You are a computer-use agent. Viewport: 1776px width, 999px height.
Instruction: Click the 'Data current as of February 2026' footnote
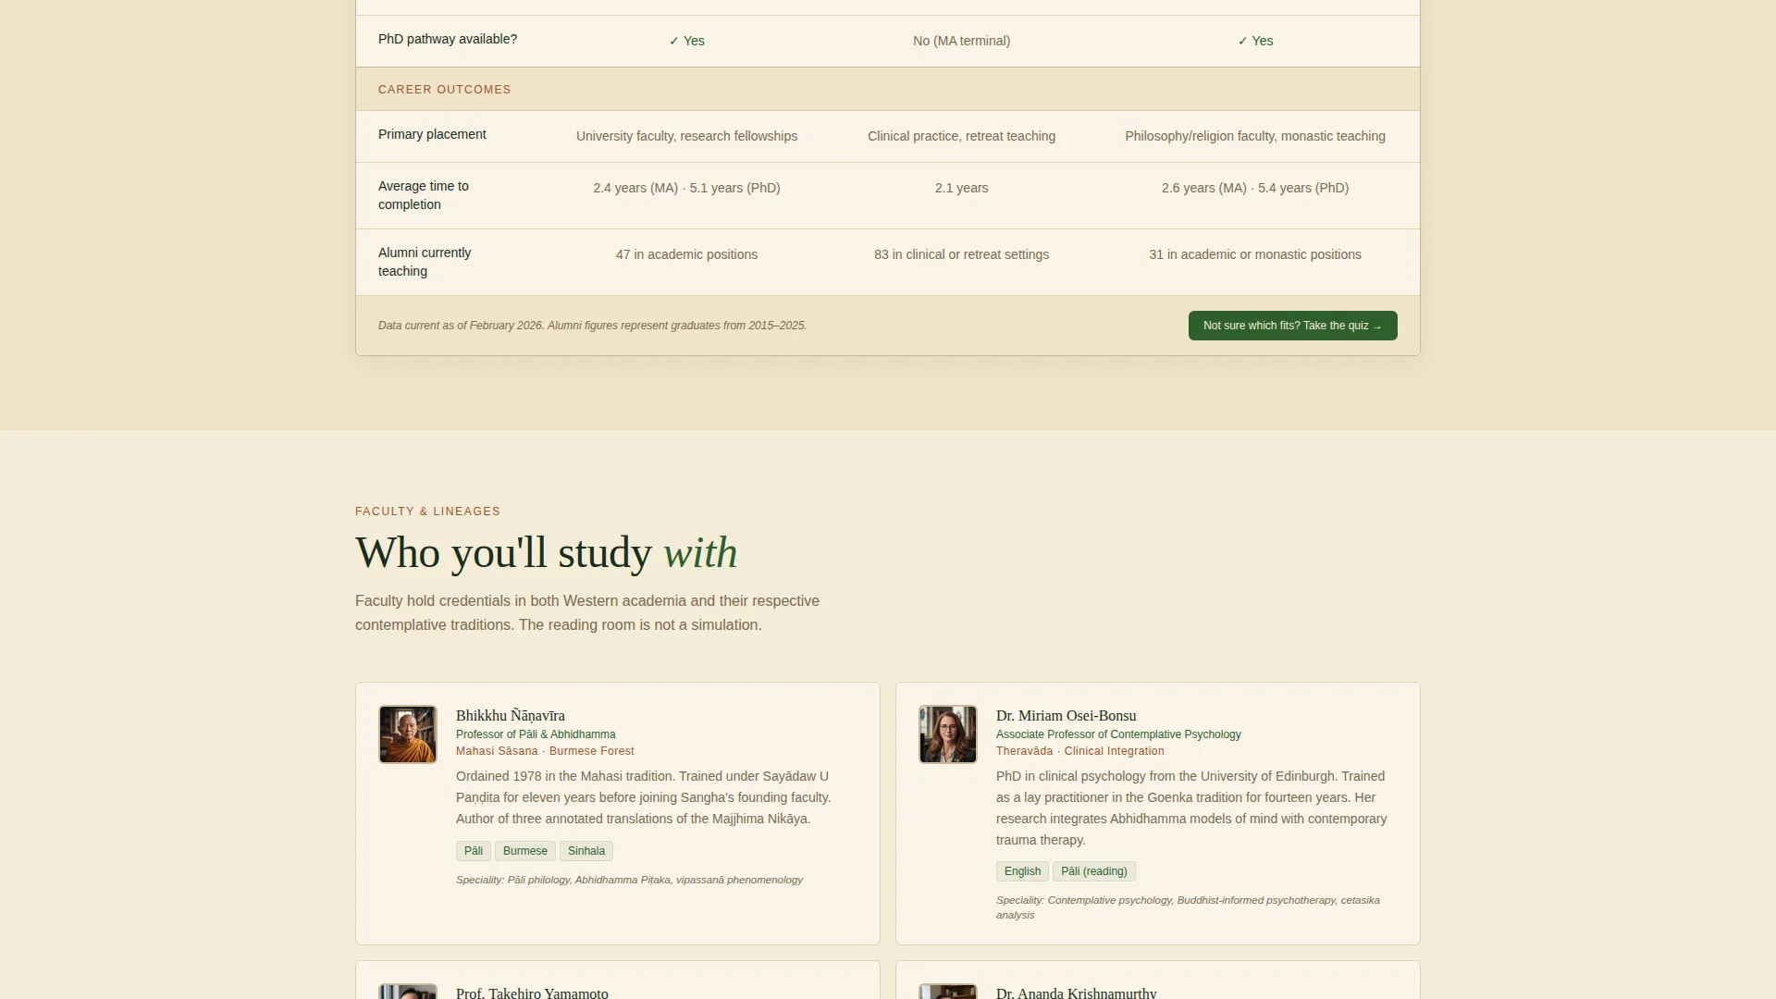coord(592,326)
